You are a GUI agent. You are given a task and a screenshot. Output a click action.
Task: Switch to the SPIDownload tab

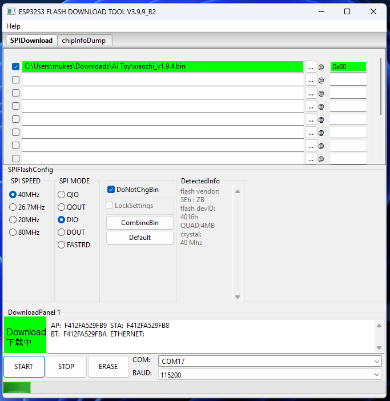tap(31, 41)
